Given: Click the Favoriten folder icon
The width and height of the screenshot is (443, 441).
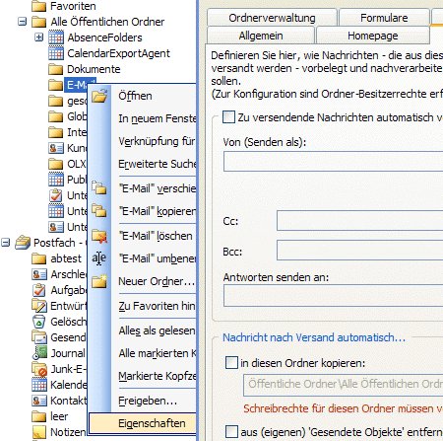Looking at the screenshot, I should click(x=38, y=6).
